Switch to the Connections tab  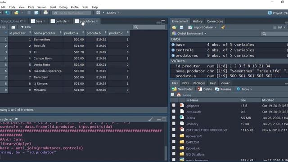click(x=215, y=21)
